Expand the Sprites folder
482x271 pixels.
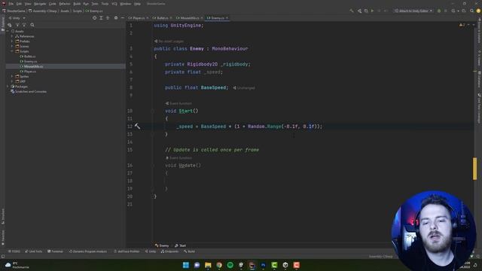coord(12,77)
